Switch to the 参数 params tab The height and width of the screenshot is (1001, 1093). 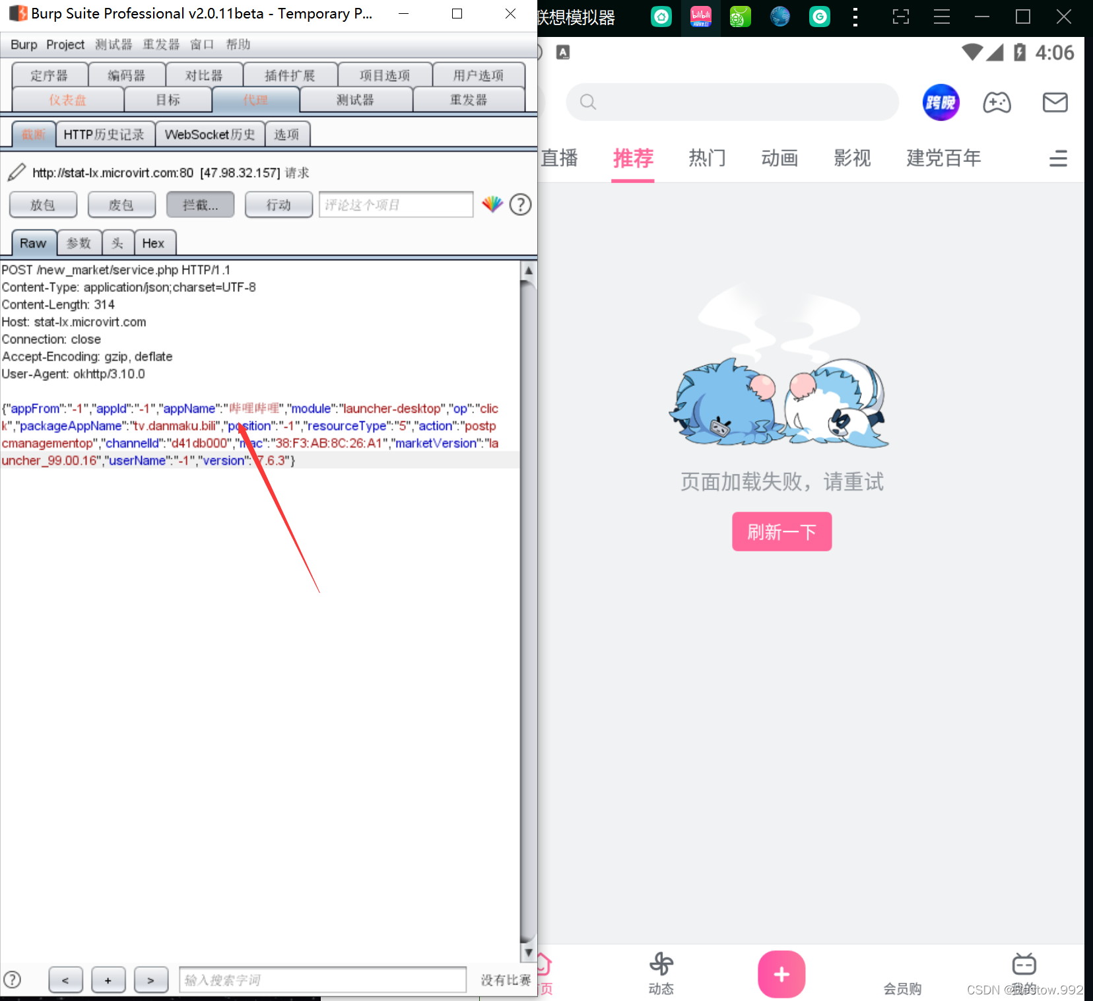(x=79, y=243)
